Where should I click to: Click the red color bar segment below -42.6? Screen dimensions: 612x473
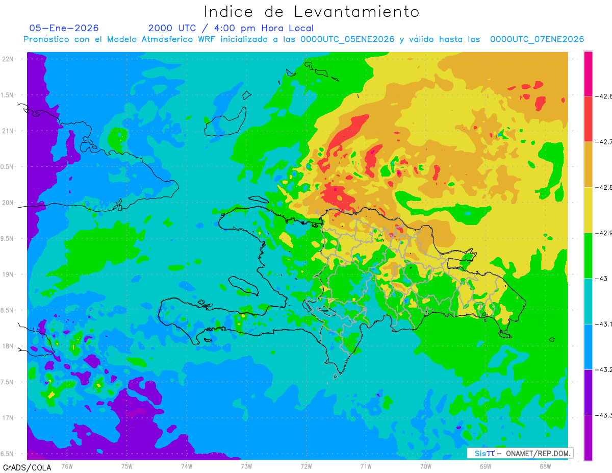588,119
